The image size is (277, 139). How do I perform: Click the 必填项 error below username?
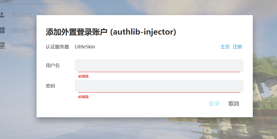point(83,76)
